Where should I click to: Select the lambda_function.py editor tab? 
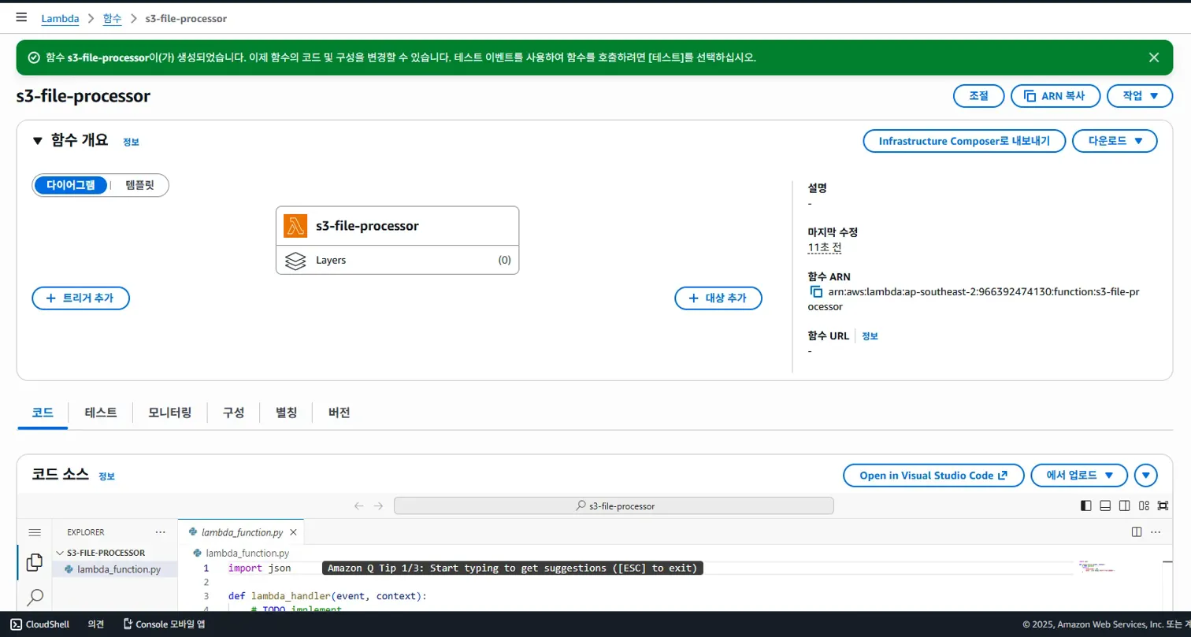(x=241, y=532)
